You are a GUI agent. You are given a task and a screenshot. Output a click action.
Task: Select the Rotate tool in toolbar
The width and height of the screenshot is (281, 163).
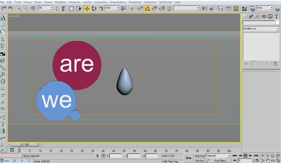(94, 9)
